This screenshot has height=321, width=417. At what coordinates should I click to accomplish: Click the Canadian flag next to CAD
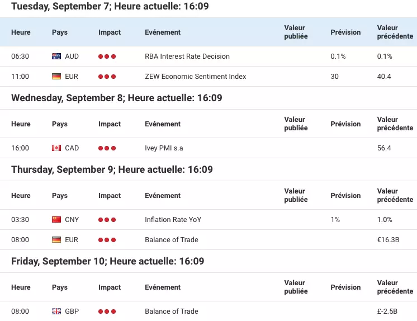point(56,148)
